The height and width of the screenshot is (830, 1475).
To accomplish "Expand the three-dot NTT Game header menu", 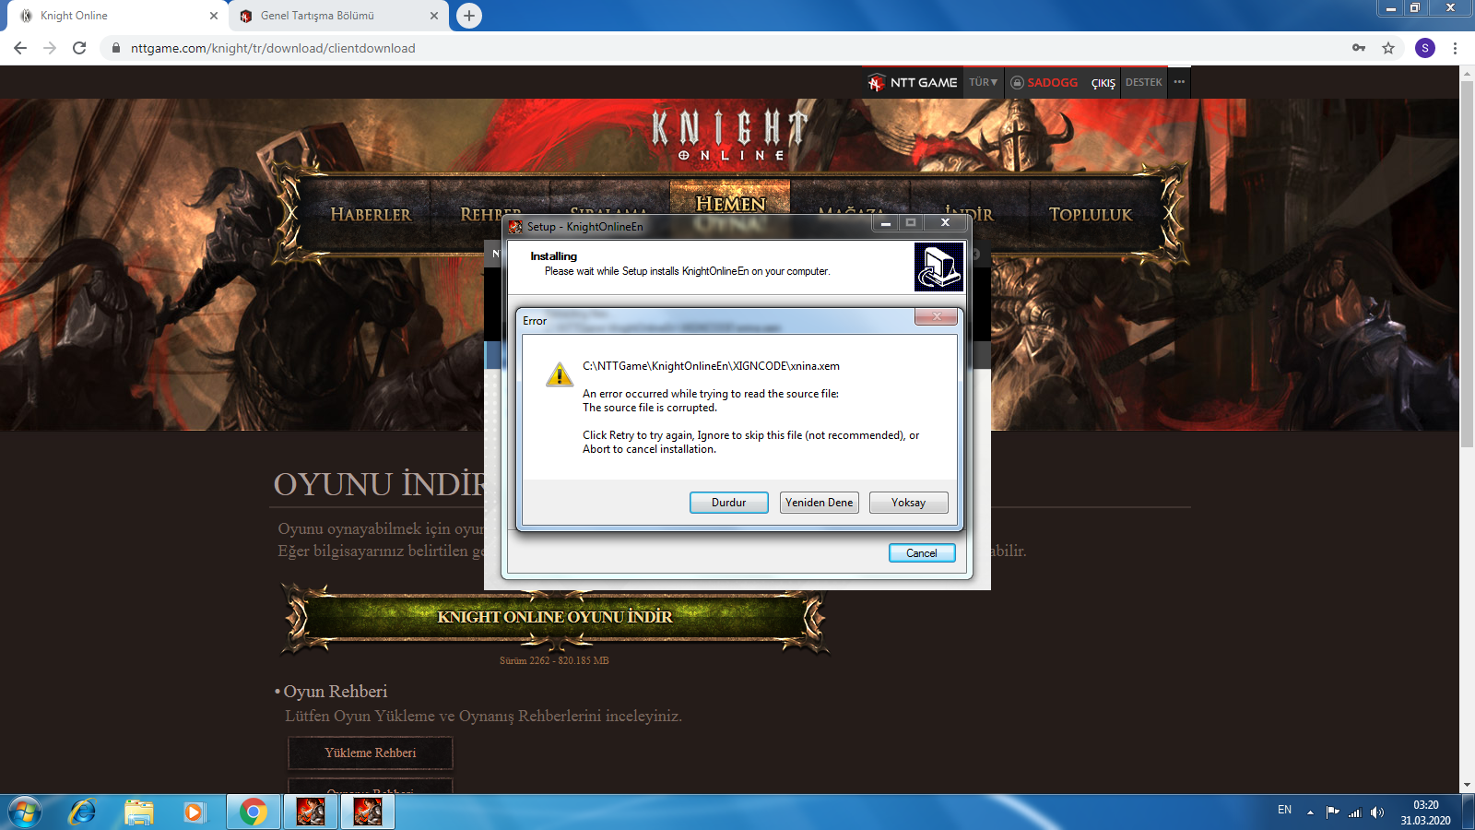I will click(x=1179, y=82).
